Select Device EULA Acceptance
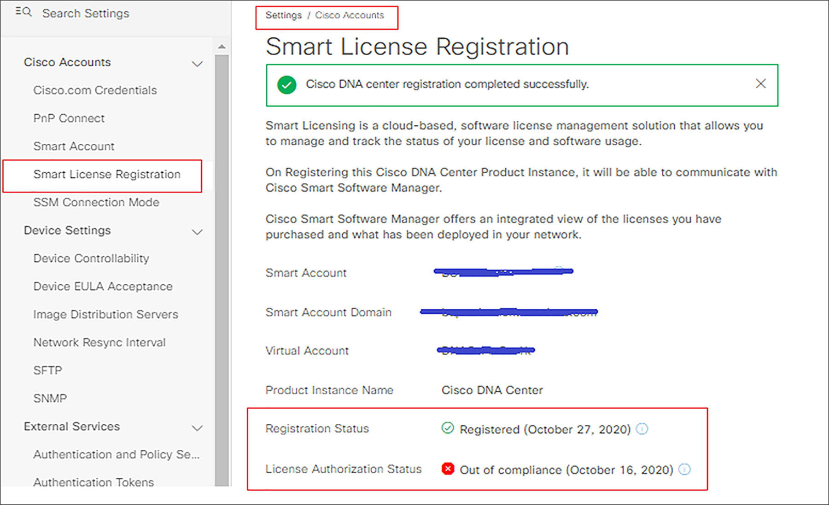This screenshot has height=505, width=829. [102, 286]
